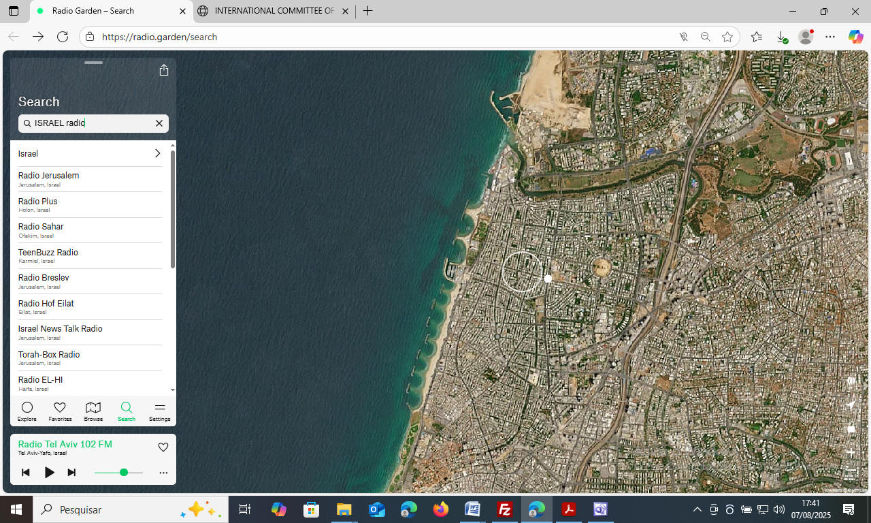Play the current radio station
The height and width of the screenshot is (523, 871).
(x=49, y=472)
